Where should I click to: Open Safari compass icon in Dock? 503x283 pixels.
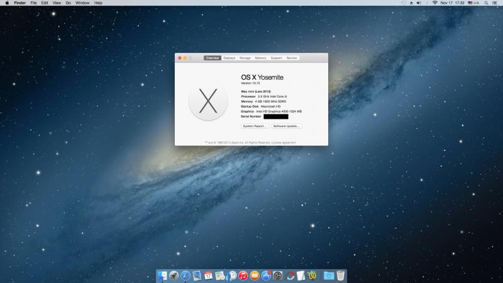[x=185, y=275]
